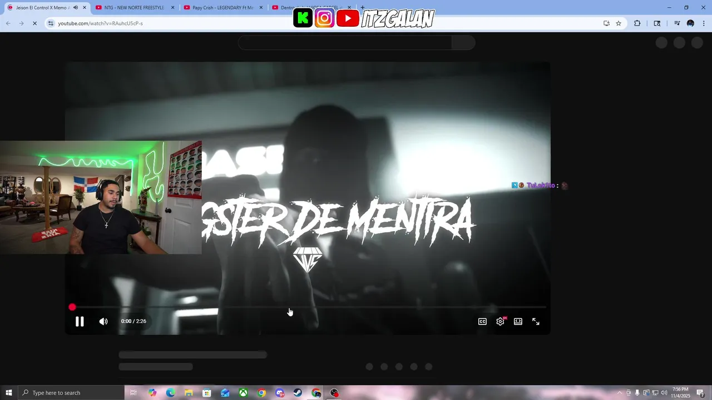
Task: Open the player settings gear
Action: 500,321
